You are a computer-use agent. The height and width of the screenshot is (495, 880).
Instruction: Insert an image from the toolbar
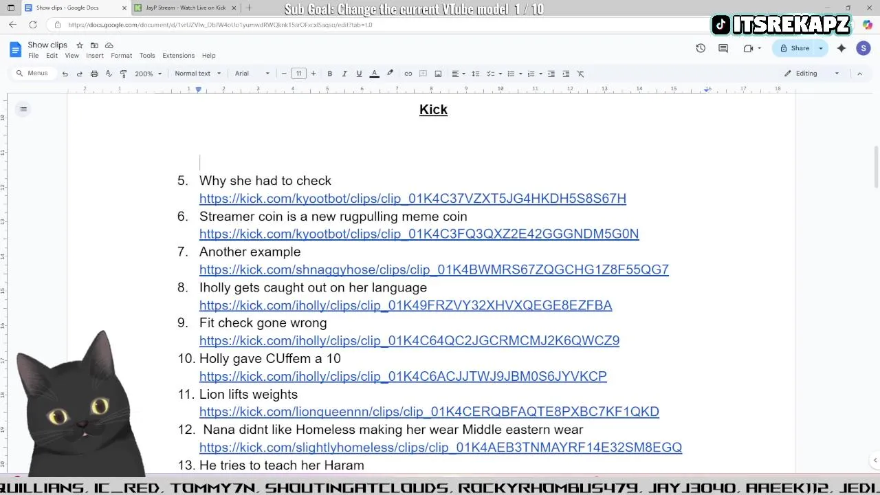coord(438,74)
